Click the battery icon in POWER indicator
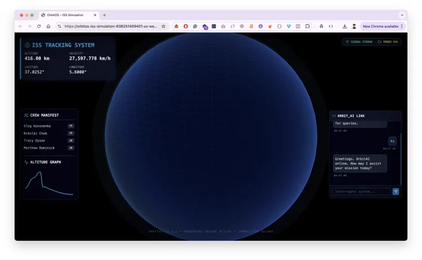422x260 pixels. pos(379,42)
